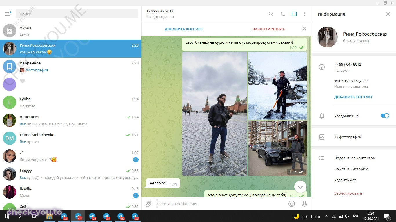Click Поделиться контактом
The height and width of the screenshot is (222, 396).
(355, 158)
